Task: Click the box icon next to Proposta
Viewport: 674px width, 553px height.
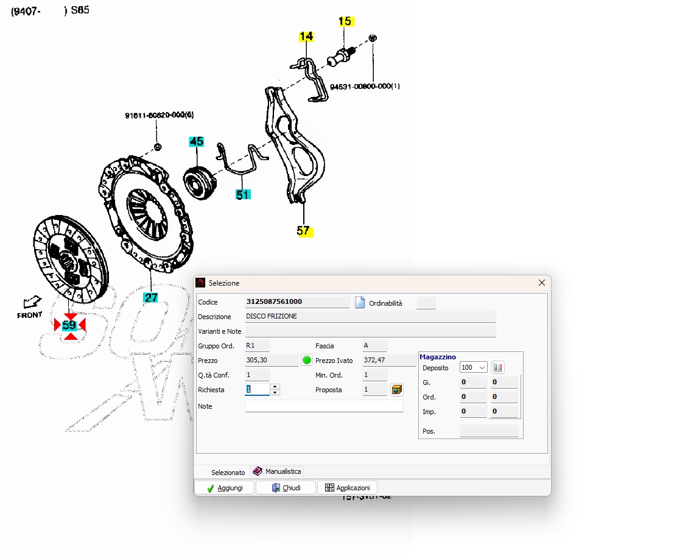Action: click(396, 390)
